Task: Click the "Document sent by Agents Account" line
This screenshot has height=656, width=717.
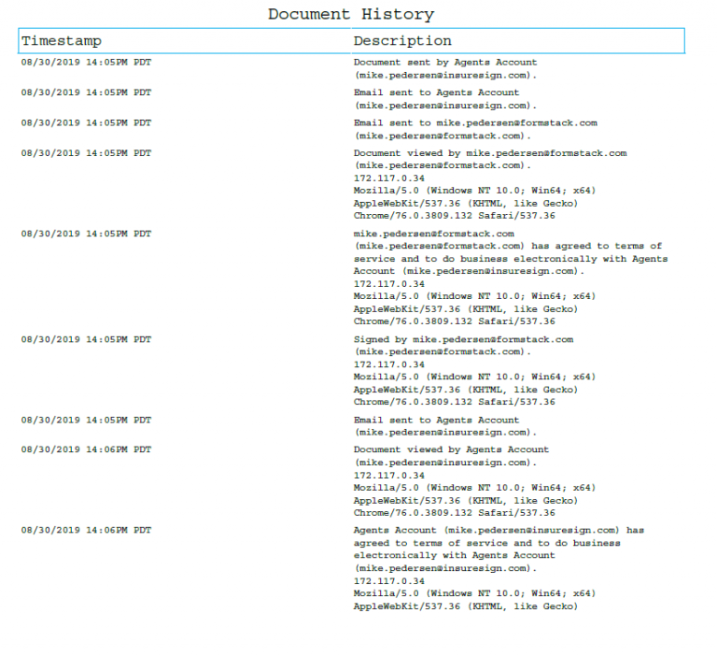Action: [x=445, y=63]
